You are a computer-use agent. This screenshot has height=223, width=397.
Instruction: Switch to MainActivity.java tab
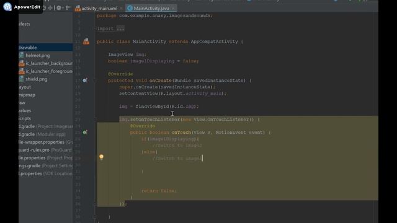151,8
